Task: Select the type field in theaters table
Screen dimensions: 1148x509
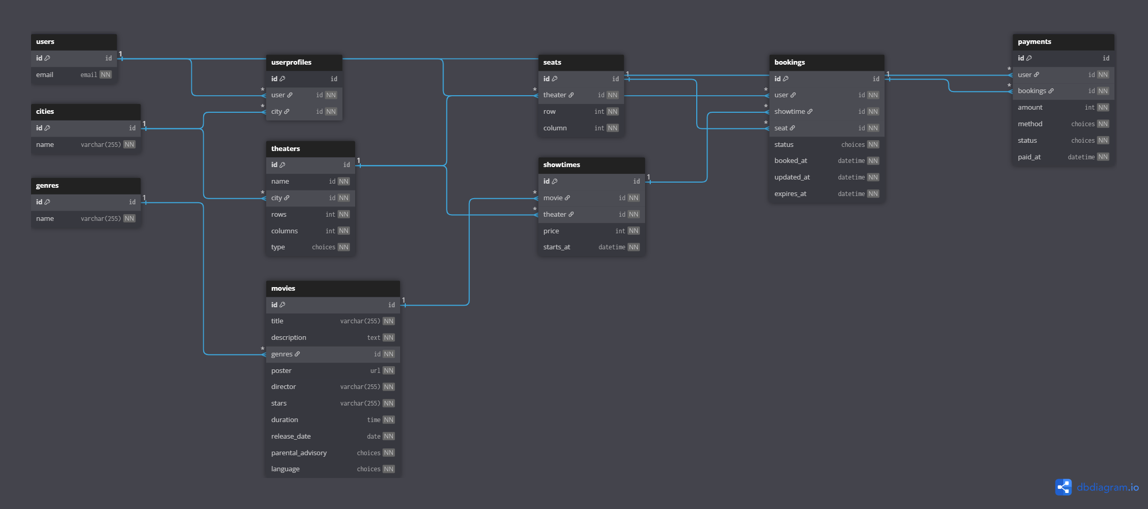Action: coord(311,247)
